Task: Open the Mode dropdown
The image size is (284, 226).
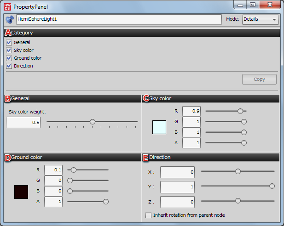Action: tap(261, 19)
